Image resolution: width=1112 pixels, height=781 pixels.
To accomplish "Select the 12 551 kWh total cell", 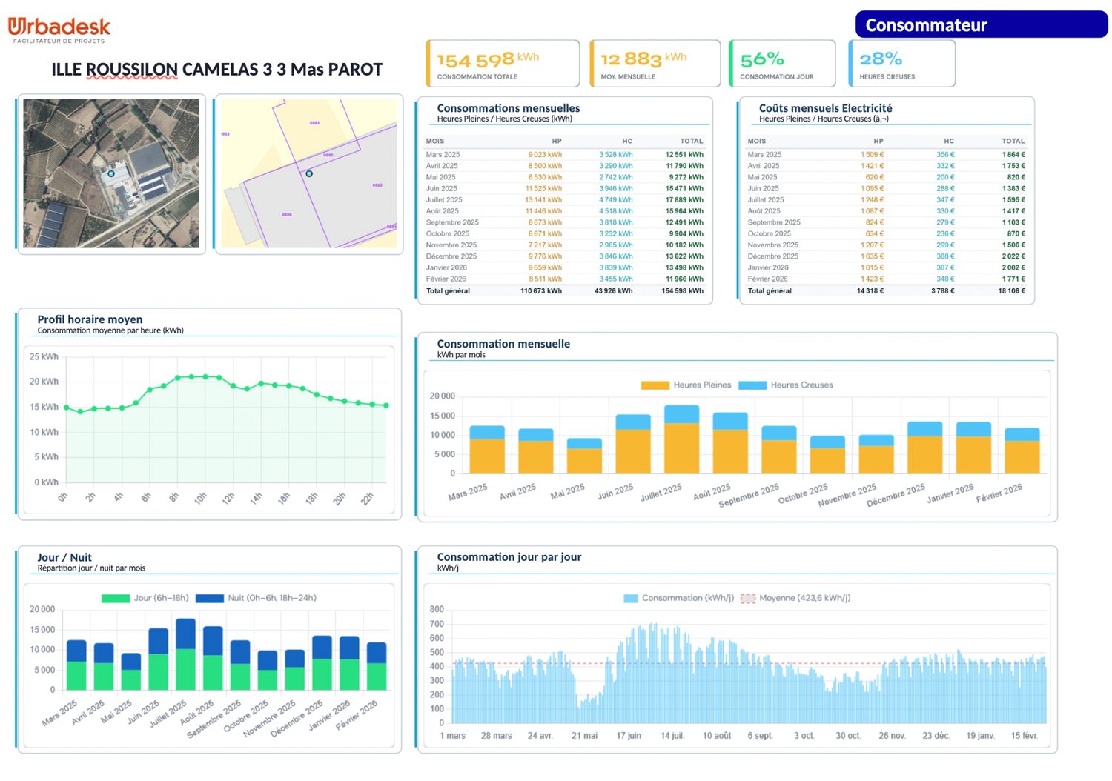I will (x=684, y=155).
